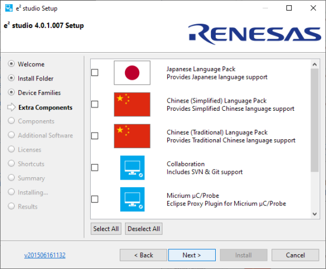The image size is (326, 269).
Task: Enable the Japanese Language Pack checkbox
Action: (x=95, y=72)
